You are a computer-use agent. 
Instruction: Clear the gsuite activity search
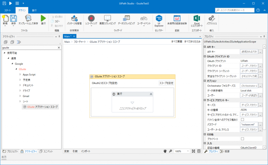59,48
